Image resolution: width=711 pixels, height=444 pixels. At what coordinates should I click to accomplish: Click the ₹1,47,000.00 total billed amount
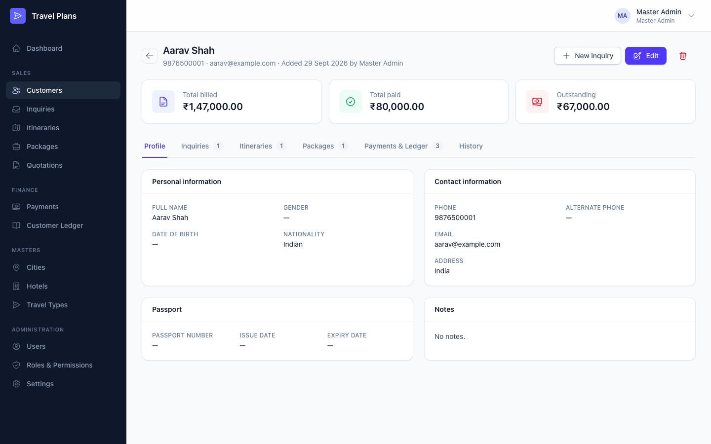[x=213, y=107]
